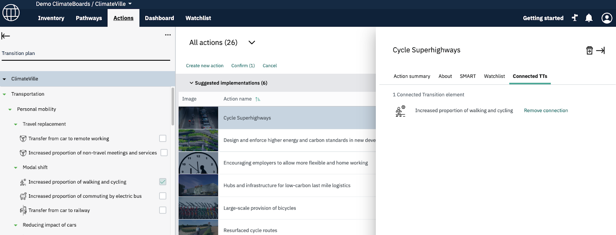
Task: Collapse Suggested implementations section
Action: pyautogui.click(x=191, y=83)
